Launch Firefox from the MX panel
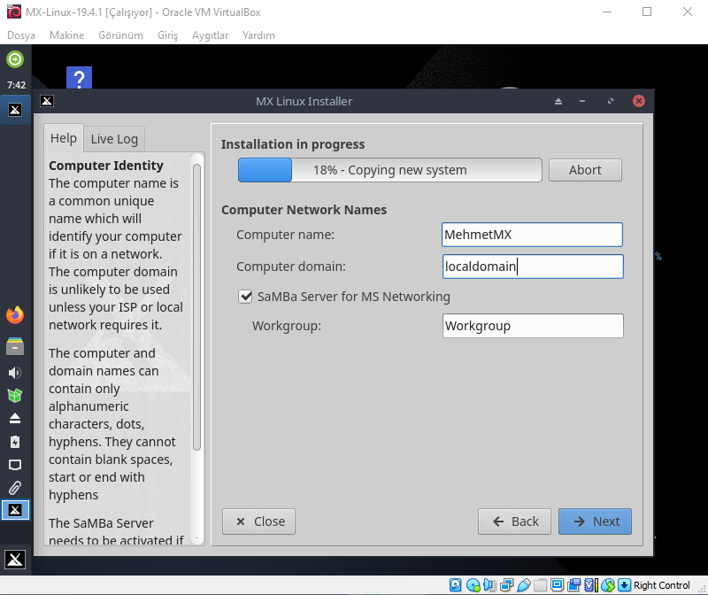 point(15,315)
